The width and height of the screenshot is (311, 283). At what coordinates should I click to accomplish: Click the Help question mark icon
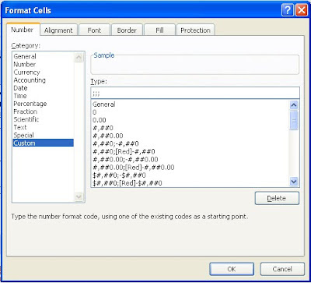288,11
